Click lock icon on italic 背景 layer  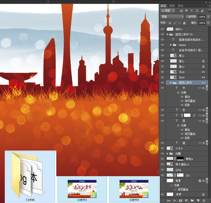click(203, 194)
